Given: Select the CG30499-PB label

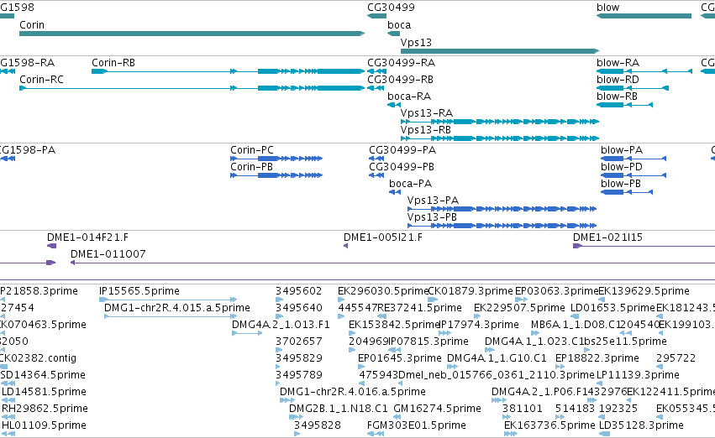Looking at the screenshot, I should pos(402,167).
